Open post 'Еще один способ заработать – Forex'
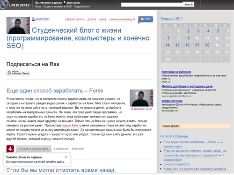 point(55,91)
